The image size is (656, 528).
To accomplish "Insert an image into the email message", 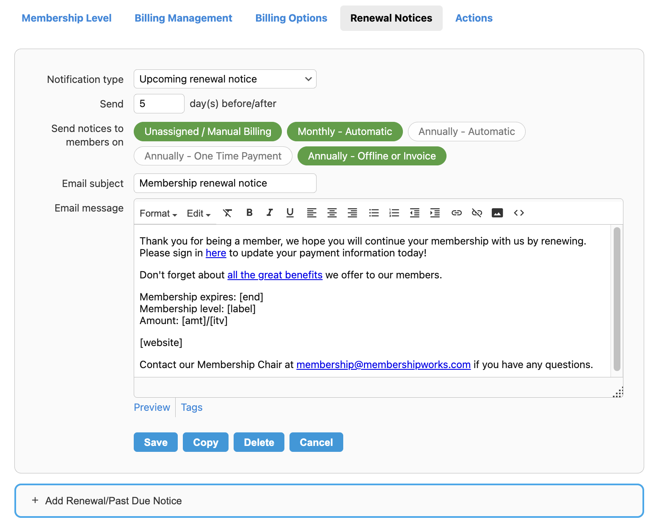I will point(497,213).
